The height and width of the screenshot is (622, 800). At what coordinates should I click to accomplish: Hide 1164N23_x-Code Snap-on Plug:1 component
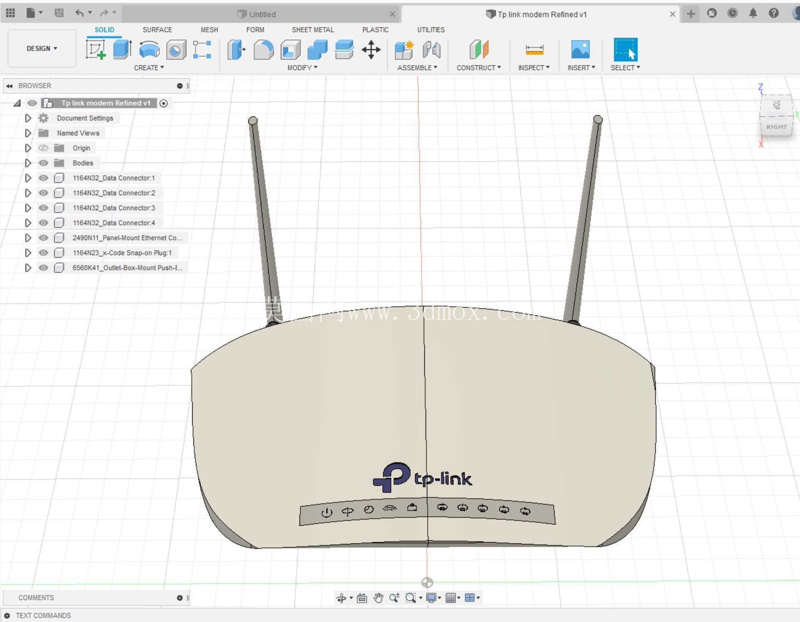click(43, 253)
